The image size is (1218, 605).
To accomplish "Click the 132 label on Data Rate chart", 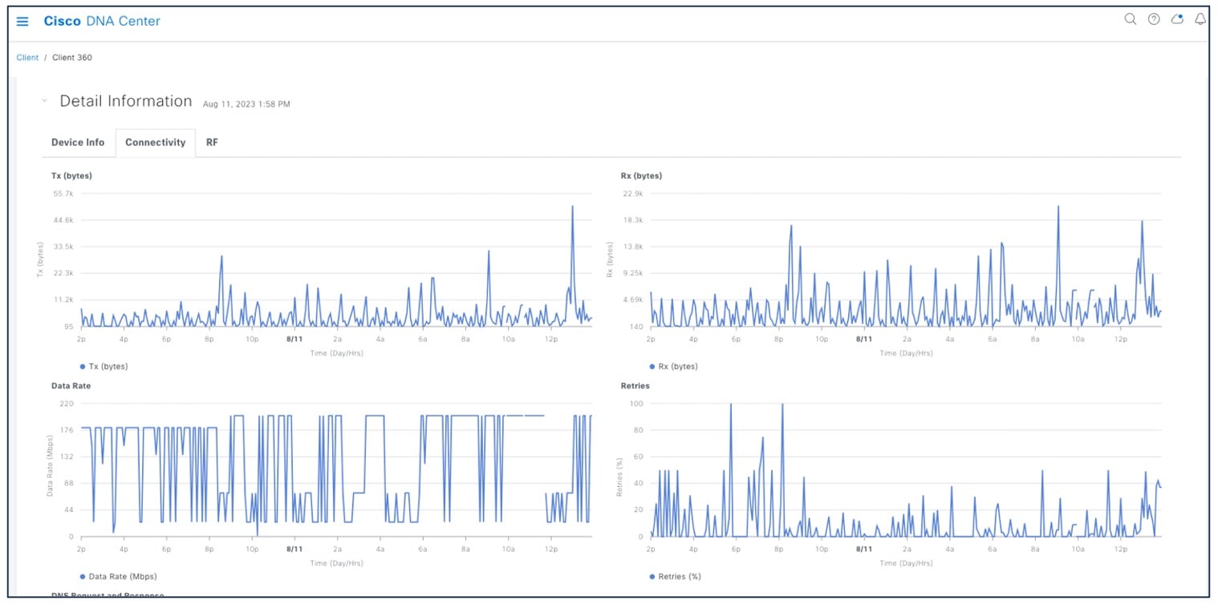I will click(68, 457).
